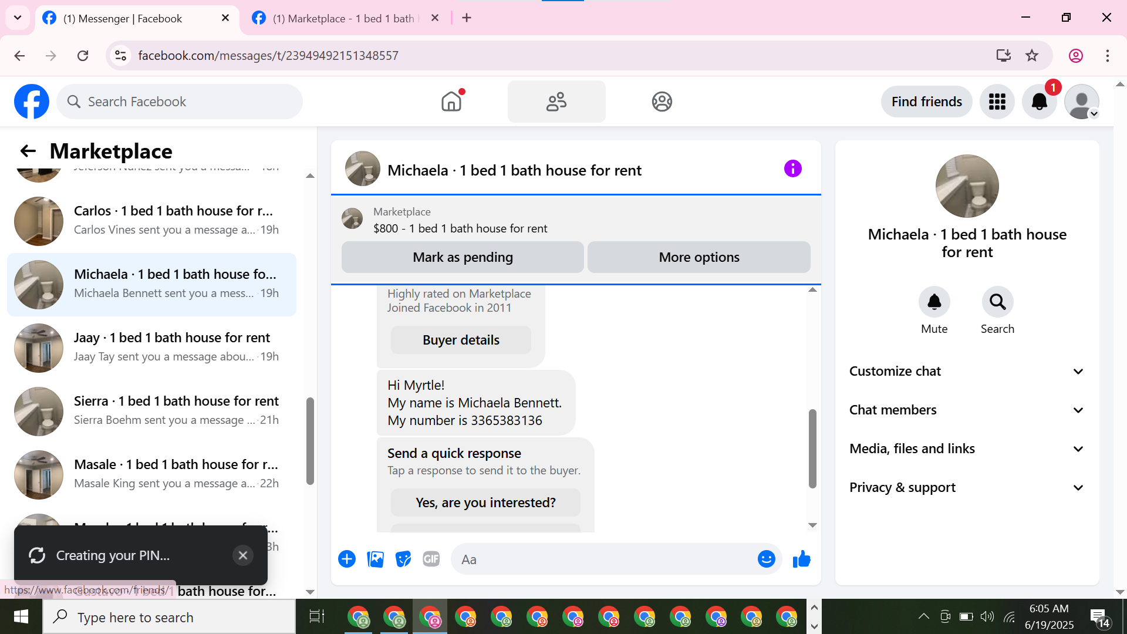Click the conversation title header

(514, 170)
